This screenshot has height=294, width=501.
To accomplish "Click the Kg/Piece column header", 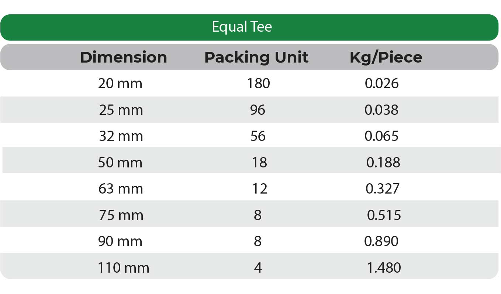I will point(386,57).
